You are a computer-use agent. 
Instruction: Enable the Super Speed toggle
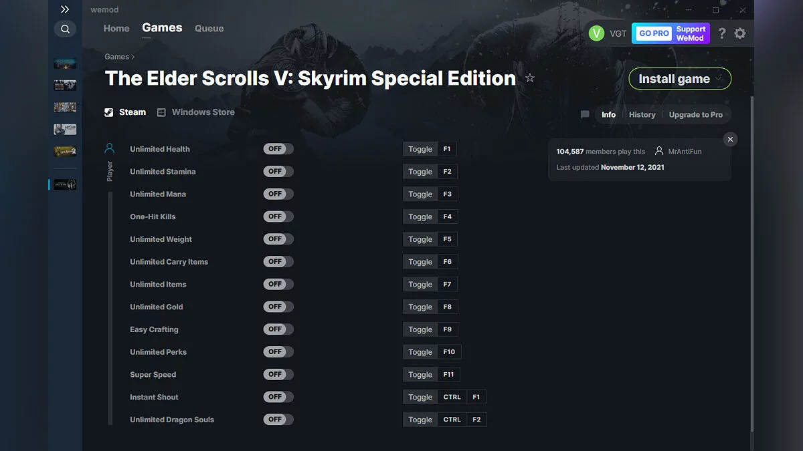tap(278, 374)
